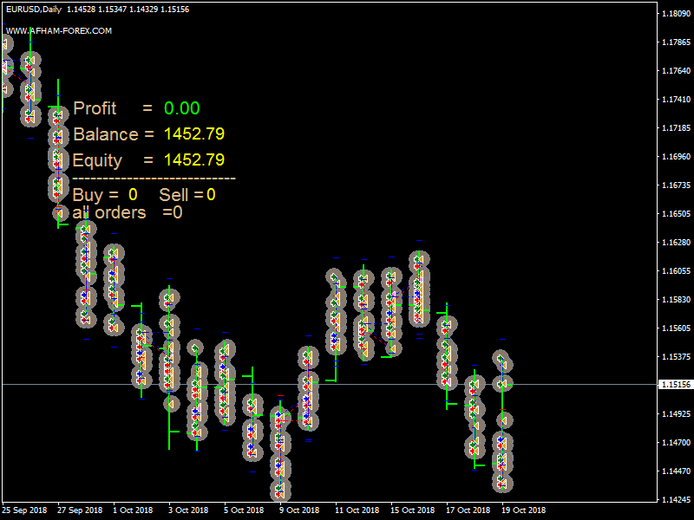
Task: Click the Equity value 1452.79
Action: [194, 160]
